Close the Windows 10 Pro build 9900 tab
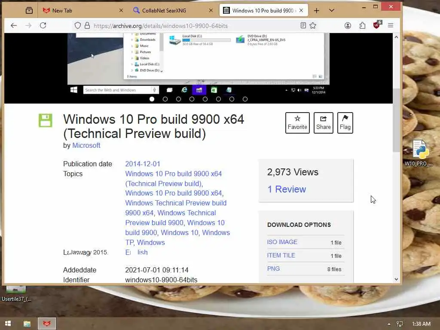Viewport: 440px width, 330px height. point(301,10)
